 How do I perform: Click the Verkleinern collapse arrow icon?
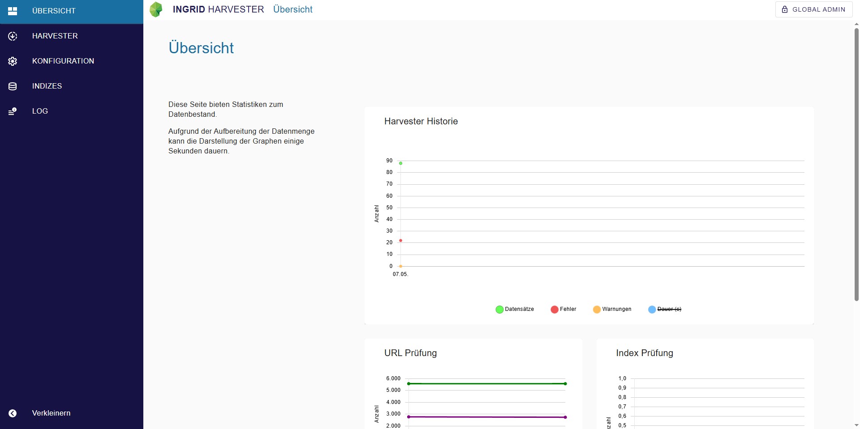13,413
